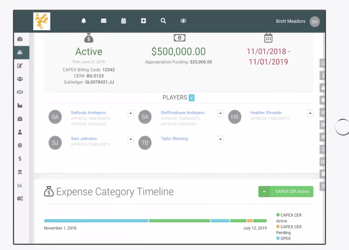349x250 pixels.
Task: Click the calendar icon in top bar
Action: pyautogui.click(x=123, y=21)
